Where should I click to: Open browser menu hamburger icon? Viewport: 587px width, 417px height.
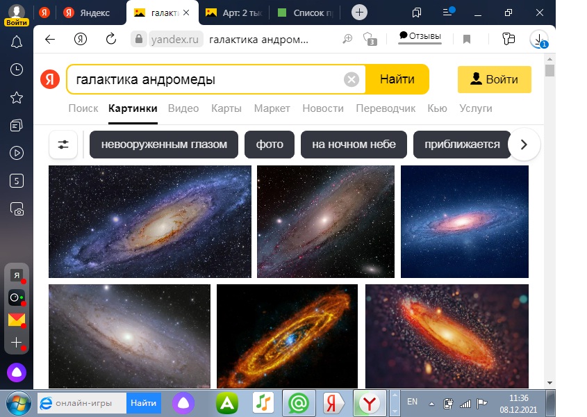(449, 12)
